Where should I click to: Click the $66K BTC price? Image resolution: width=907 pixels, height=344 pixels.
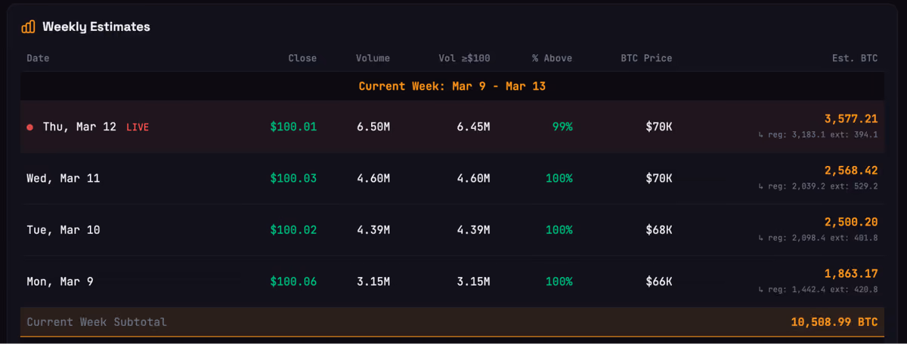pyautogui.click(x=659, y=281)
